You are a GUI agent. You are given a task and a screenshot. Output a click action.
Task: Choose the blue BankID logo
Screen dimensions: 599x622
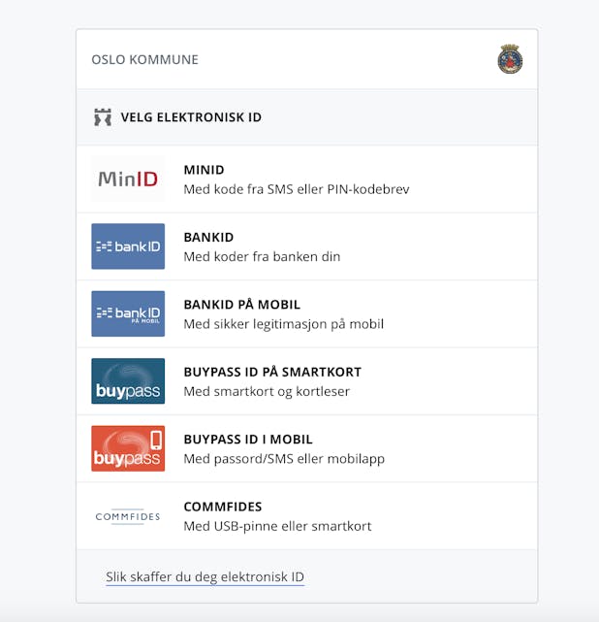[128, 246]
